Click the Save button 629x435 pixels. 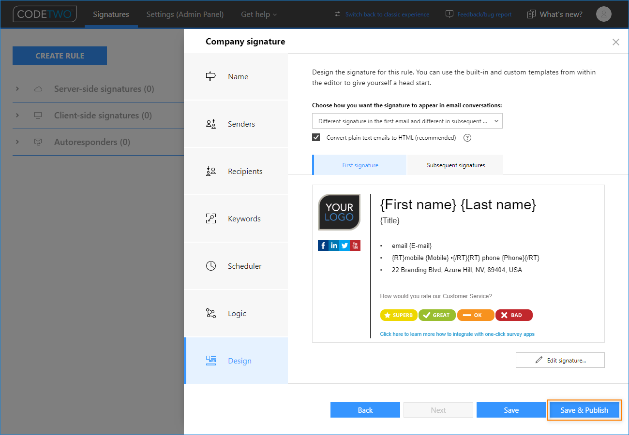tap(511, 410)
